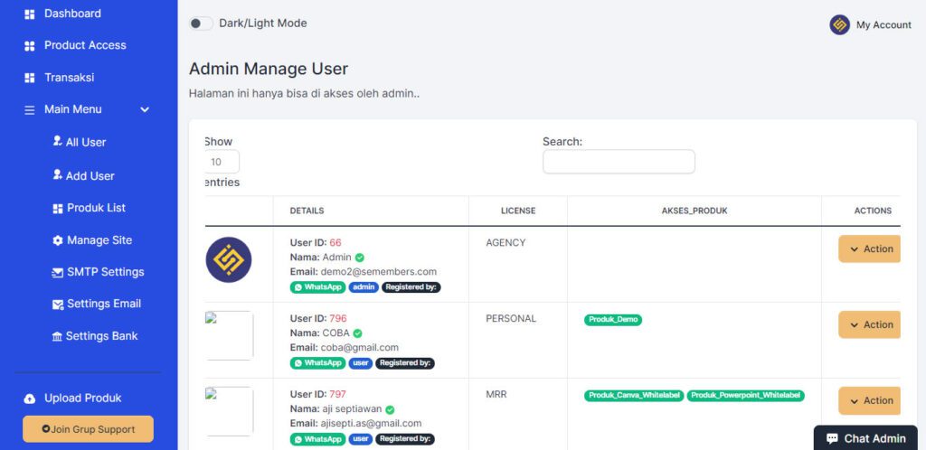The width and height of the screenshot is (926, 450).
Task: Open Action dropdown for Admin user
Action: click(x=869, y=249)
